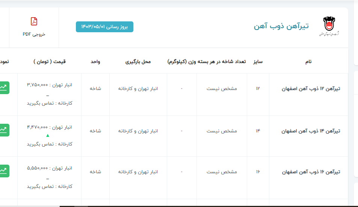Image resolution: width=358 pixels, height=207 pixels.
Task: Click the سایز column header
Action: [x=257, y=61]
